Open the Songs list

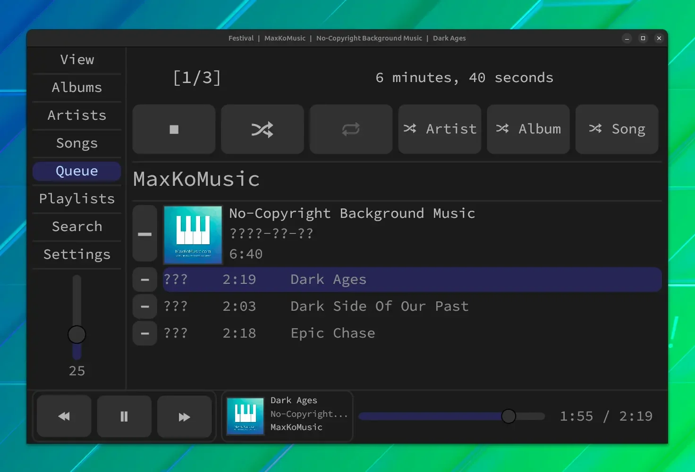(x=77, y=143)
